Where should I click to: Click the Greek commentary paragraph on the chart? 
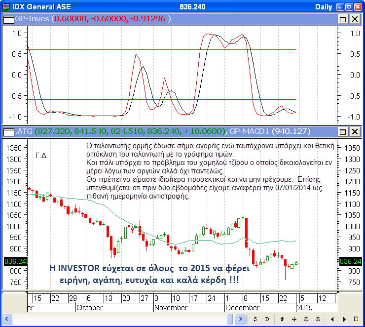(x=210, y=171)
